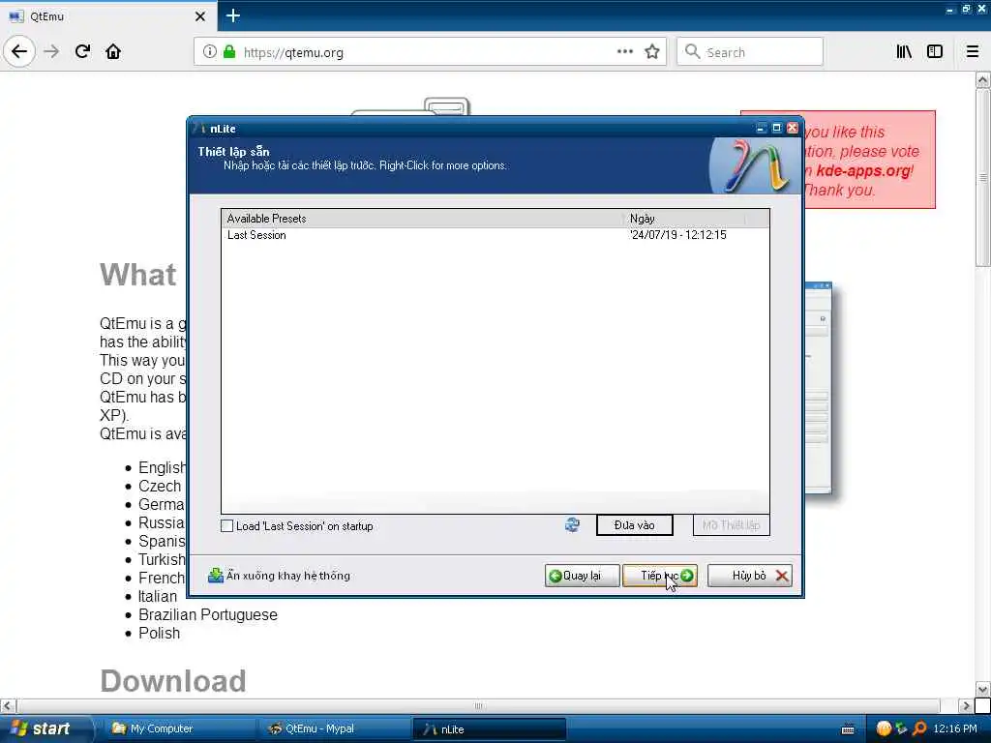Click the orange system tray icon

pyautogui.click(x=884, y=729)
